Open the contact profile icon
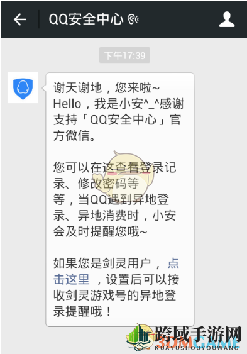Screen dimensions: 247x354 point(227,19)
